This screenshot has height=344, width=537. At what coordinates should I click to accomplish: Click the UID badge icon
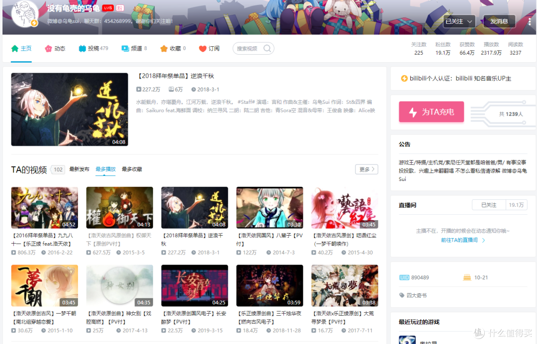point(404,277)
